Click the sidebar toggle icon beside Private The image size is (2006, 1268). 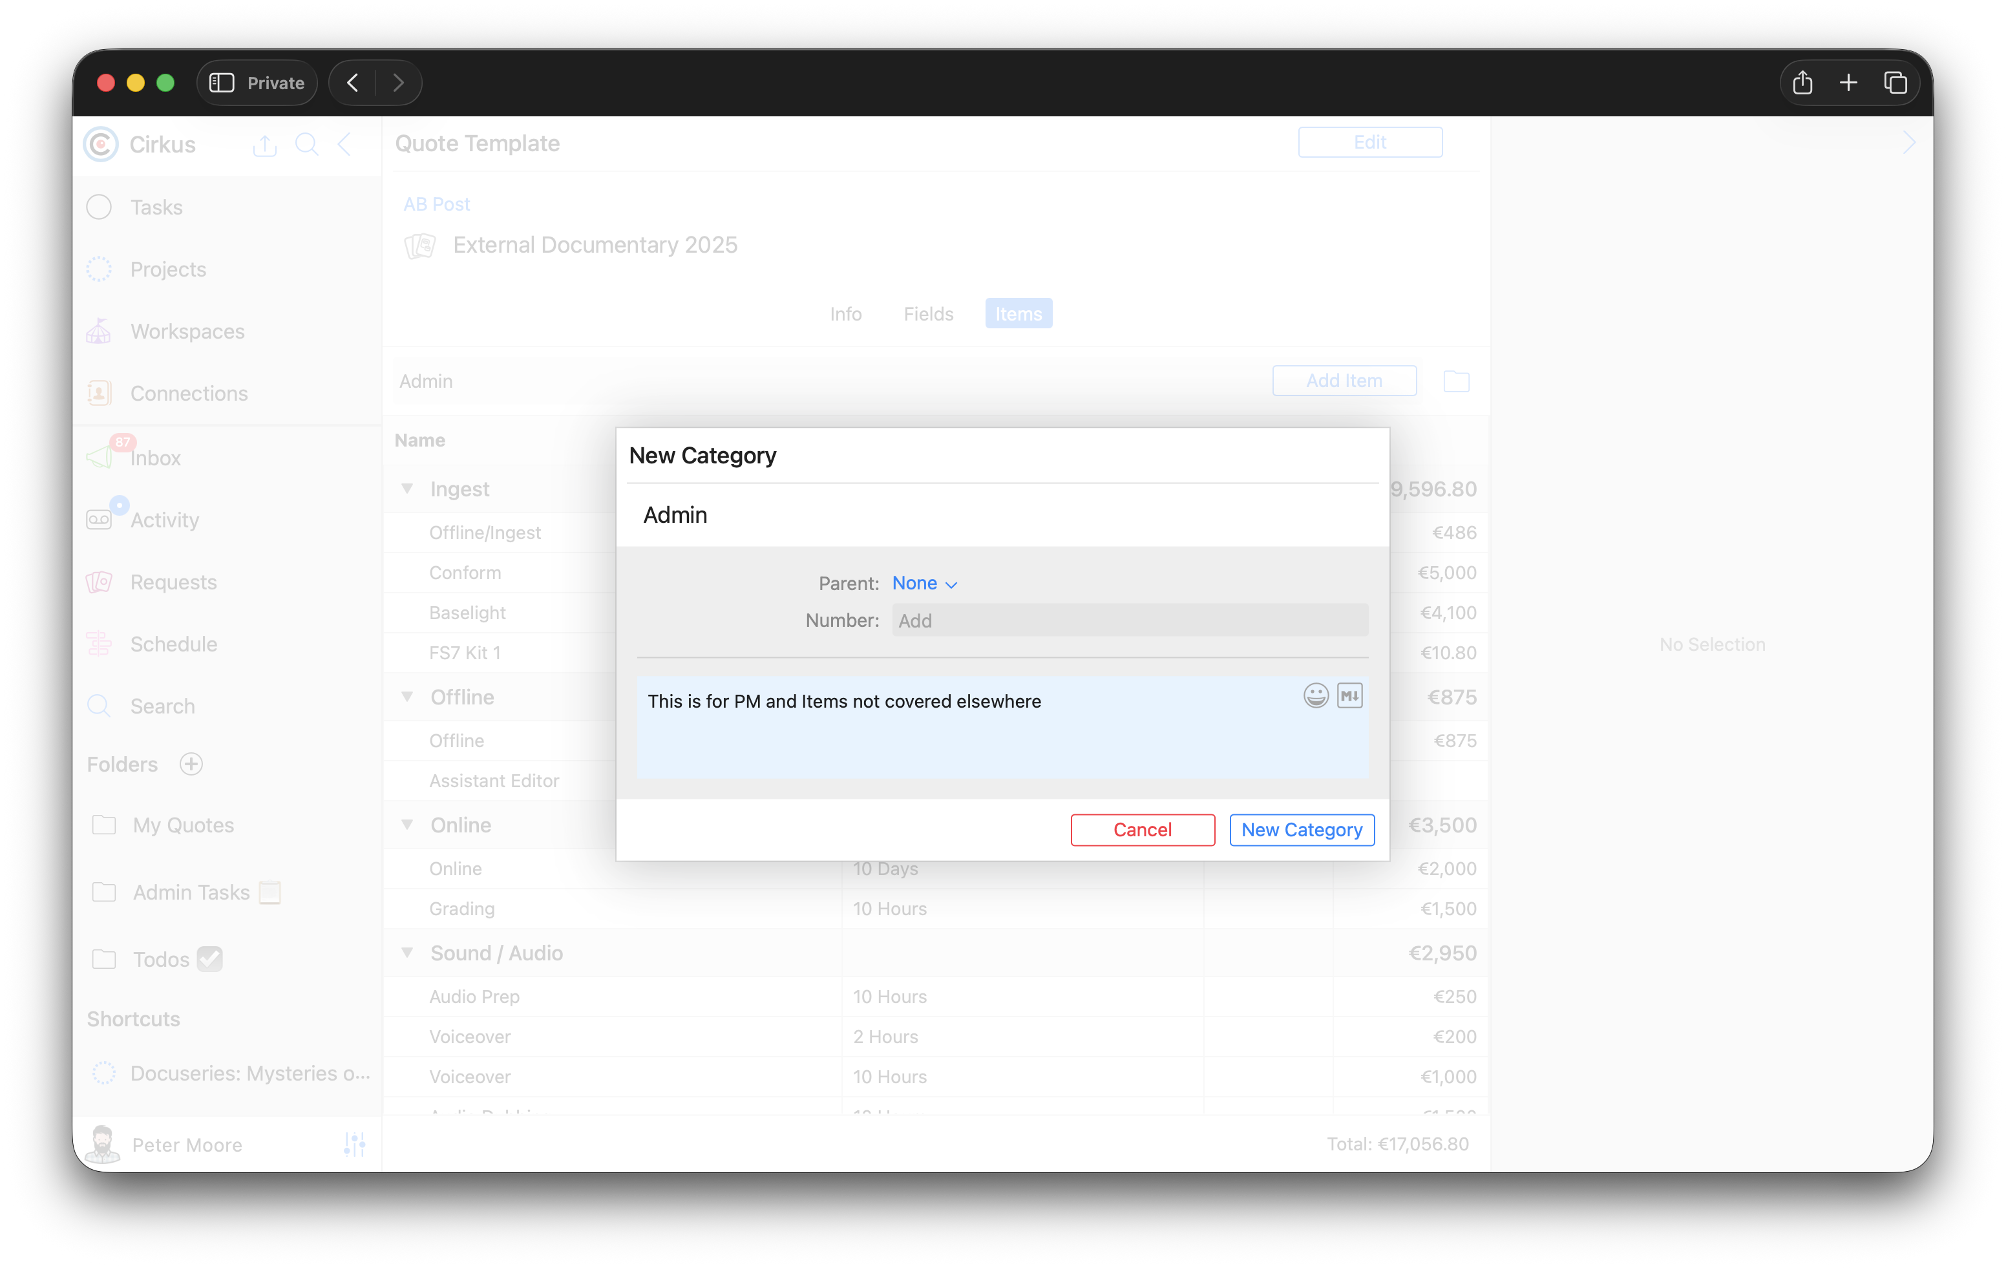point(222,83)
